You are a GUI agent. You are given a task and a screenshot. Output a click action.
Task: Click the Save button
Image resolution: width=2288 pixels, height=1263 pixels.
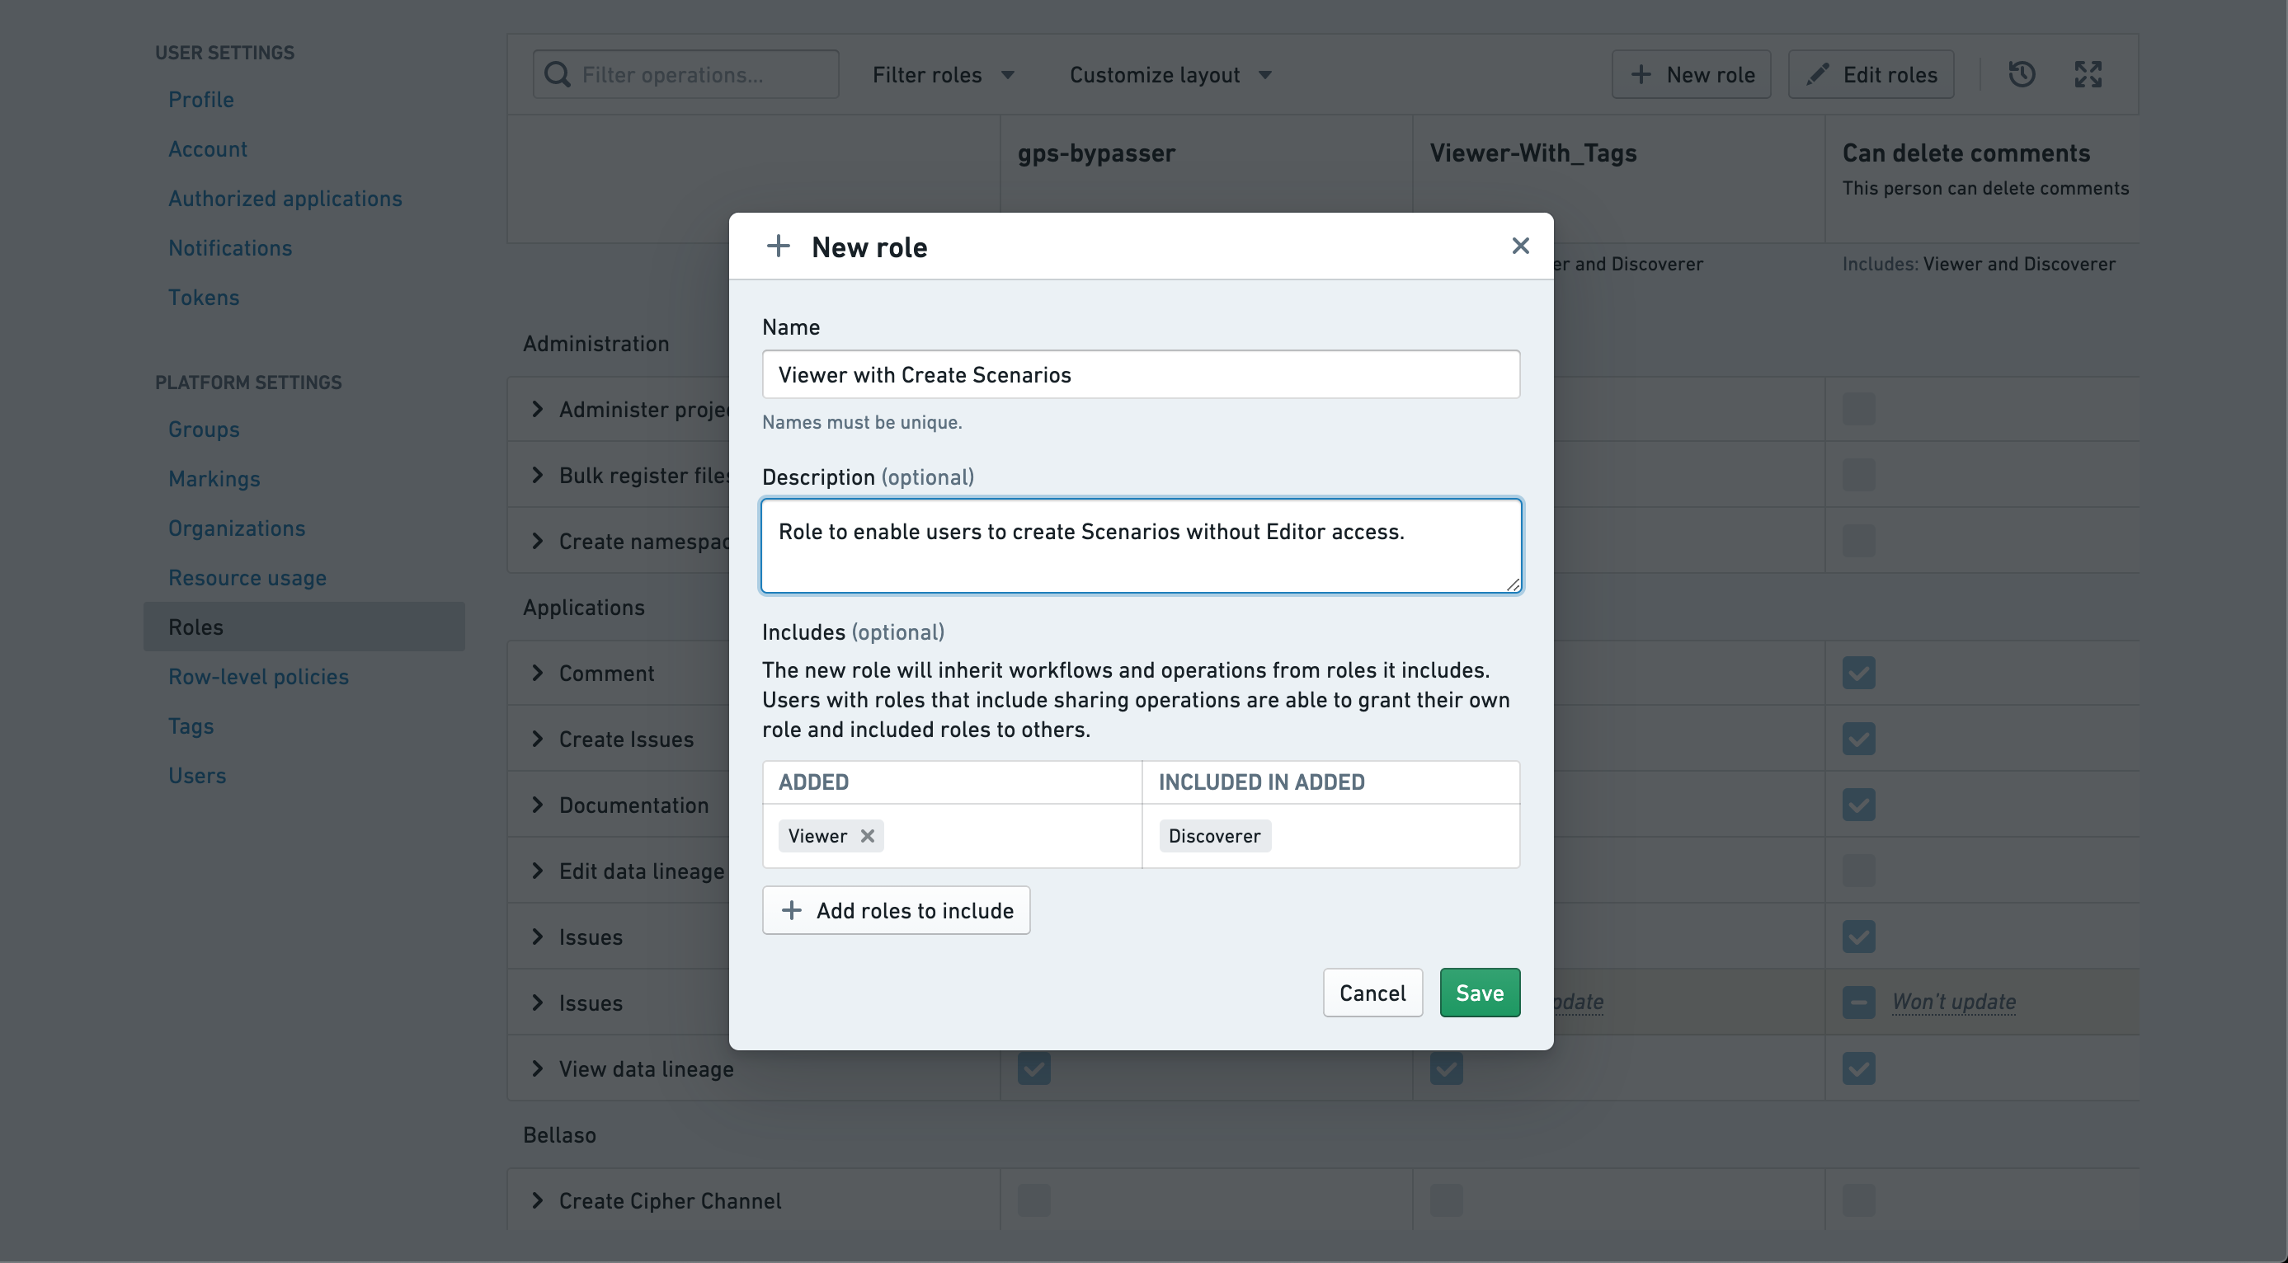coord(1479,993)
